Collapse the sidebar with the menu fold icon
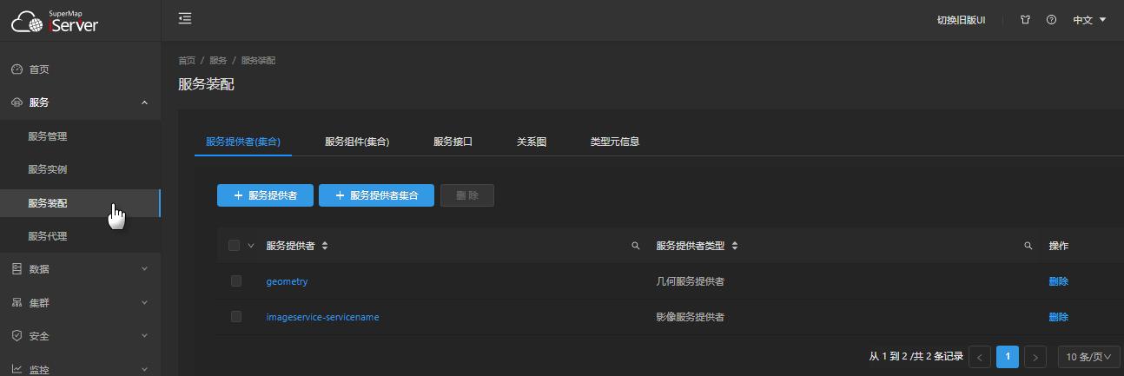 184,19
